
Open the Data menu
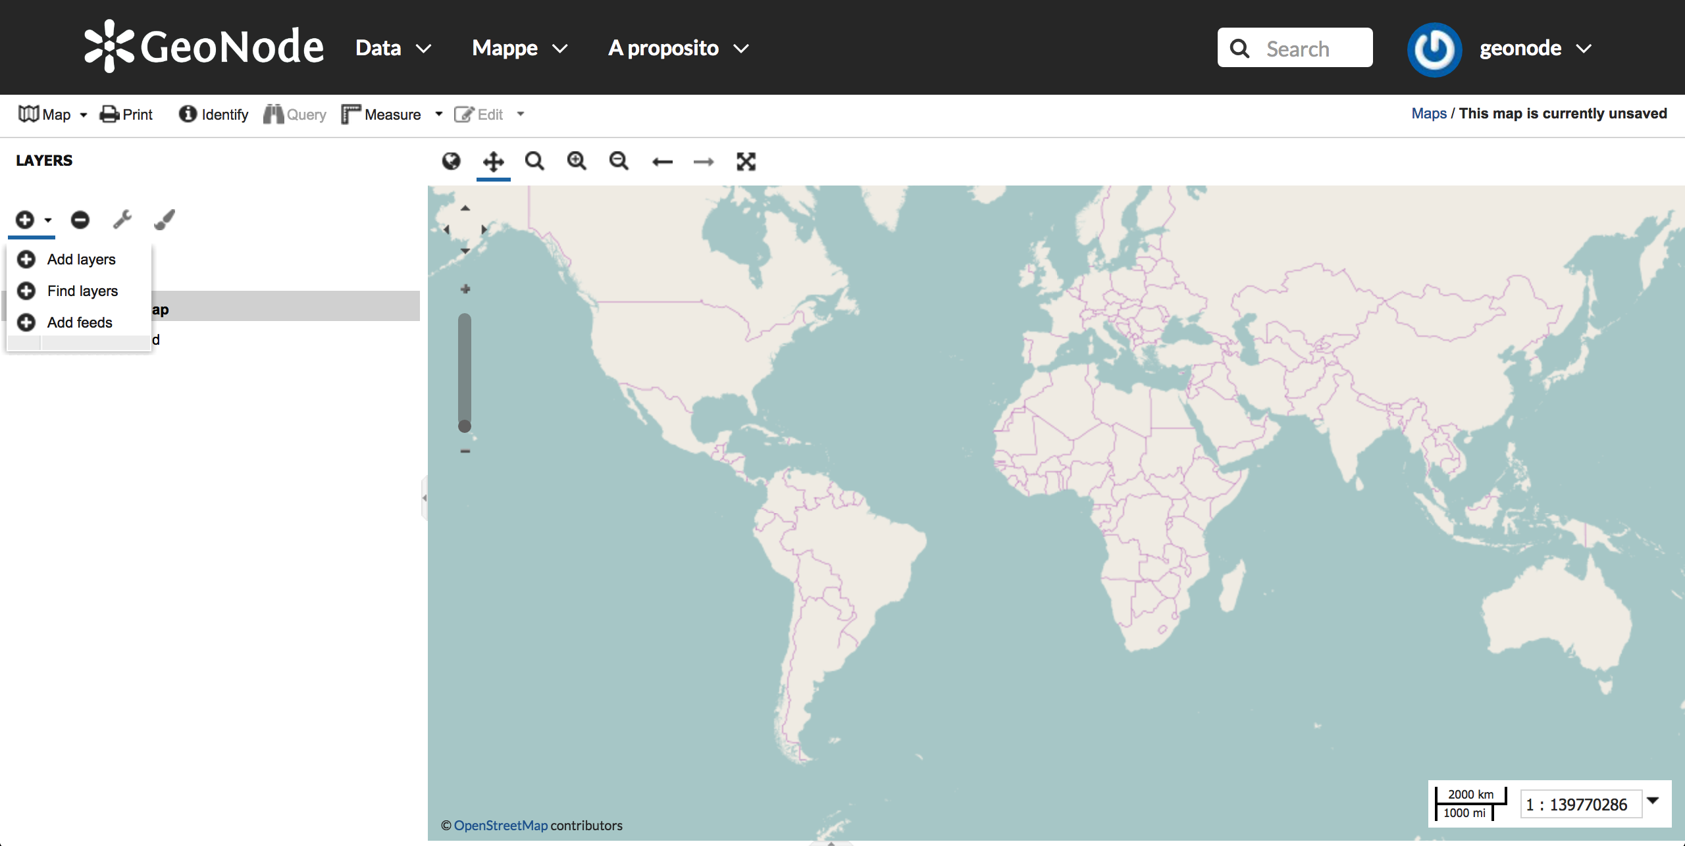[x=392, y=47]
